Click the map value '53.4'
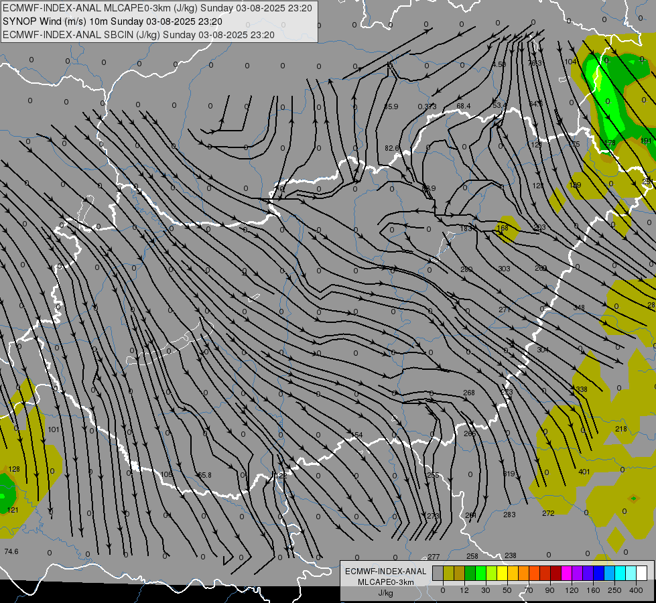Screen dimensions: 656x603 [x=499, y=105]
